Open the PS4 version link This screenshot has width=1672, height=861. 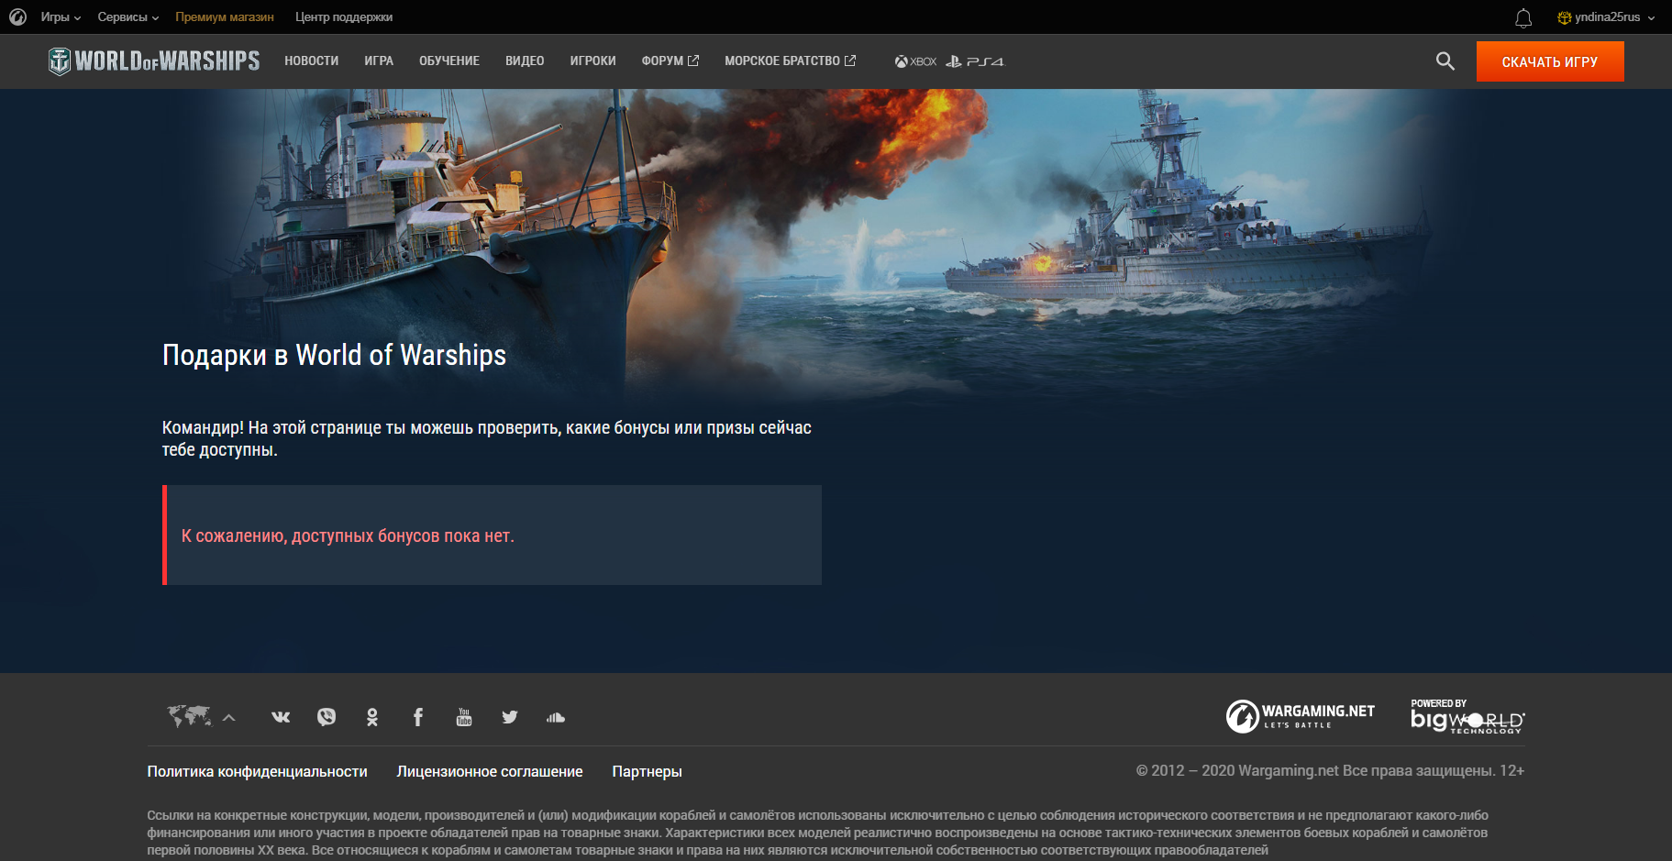(x=976, y=61)
